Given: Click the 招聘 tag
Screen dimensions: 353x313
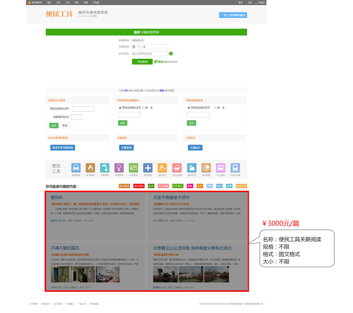Looking at the screenshot, I should [x=229, y=186].
